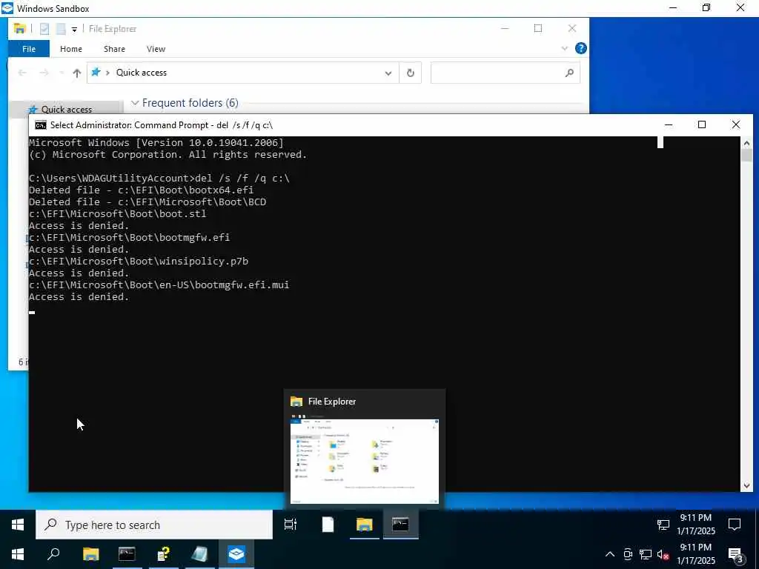Image resolution: width=759 pixels, height=569 pixels.
Task: Click File Explorer on the host taskbar
Action: pyautogui.click(x=90, y=554)
